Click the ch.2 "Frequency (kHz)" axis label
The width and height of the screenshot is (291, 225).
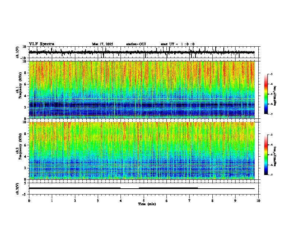(20, 146)
